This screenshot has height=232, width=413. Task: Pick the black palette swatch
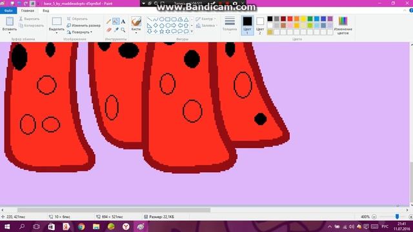pyautogui.click(x=270, y=19)
